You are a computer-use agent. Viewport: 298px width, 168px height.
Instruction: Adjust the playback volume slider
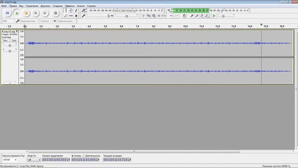[x=127, y=16]
